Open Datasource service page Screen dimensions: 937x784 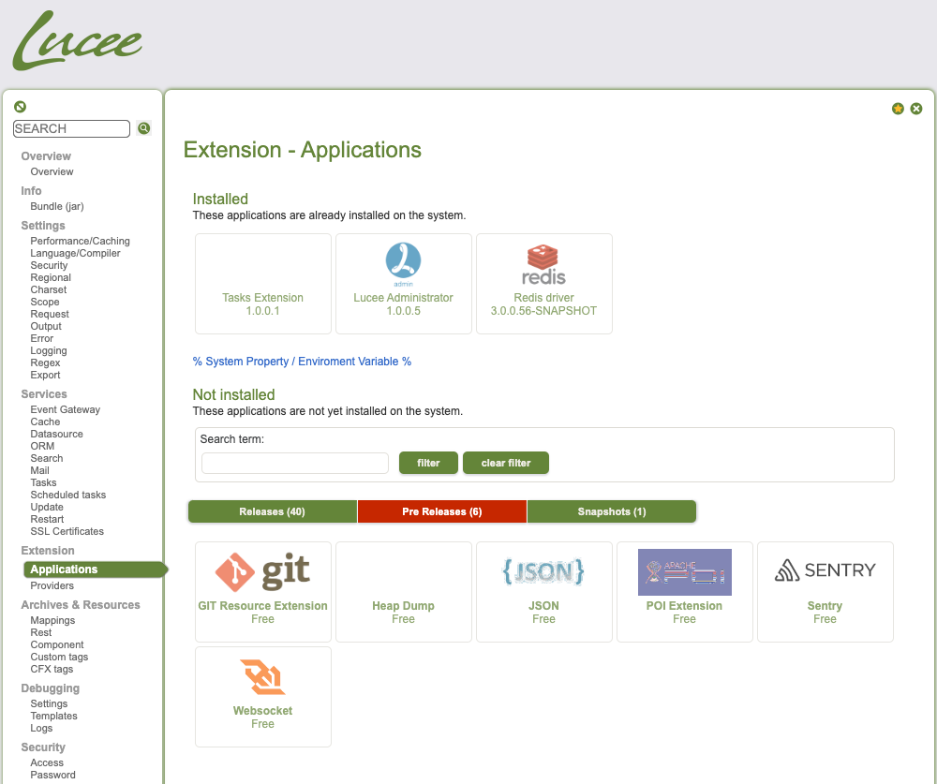[x=57, y=434]
